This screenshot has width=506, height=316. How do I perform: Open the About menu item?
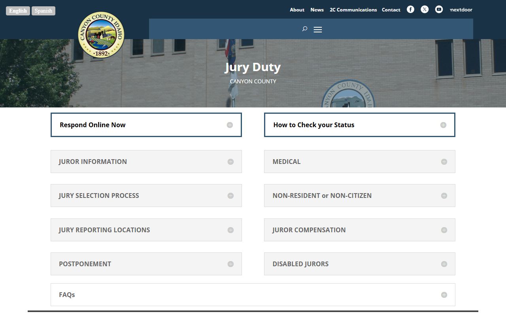tap(297, 10)
